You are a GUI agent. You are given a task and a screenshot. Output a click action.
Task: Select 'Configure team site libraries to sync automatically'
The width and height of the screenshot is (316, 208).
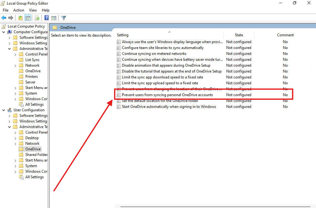163,48
